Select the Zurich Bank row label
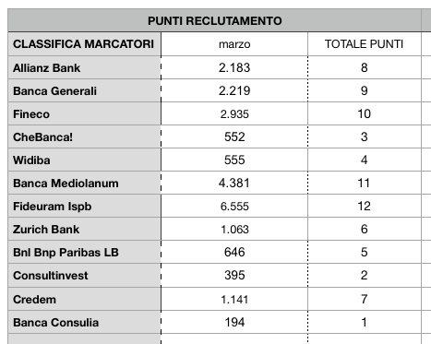Screen dimensions: 431x344 pyautogui.click(x=84, y=229)
